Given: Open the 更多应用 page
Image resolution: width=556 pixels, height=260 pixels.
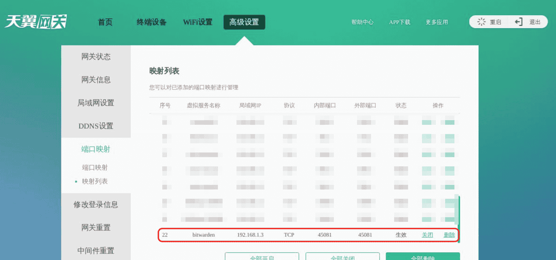Looking at the screenshot, I should [437, 21].
